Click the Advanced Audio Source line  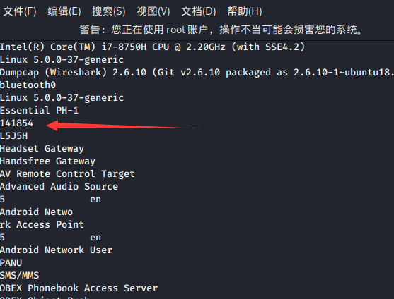pyautogui.click(x=59, y=187)
